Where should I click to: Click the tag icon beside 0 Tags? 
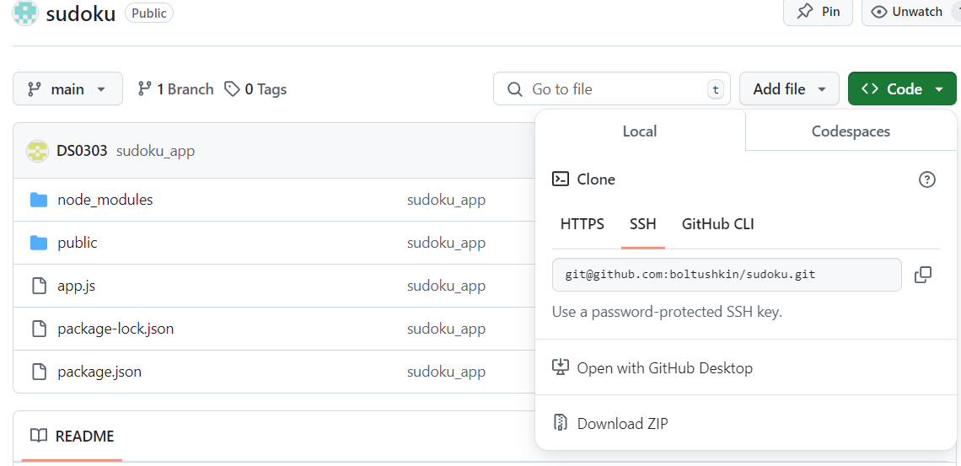coord(232,89)
